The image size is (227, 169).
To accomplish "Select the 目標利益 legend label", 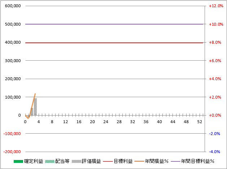I will click(123, 161).
